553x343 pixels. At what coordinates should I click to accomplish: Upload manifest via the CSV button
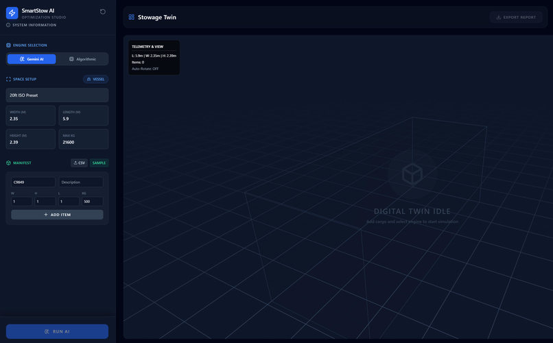[x=80, y=163]
